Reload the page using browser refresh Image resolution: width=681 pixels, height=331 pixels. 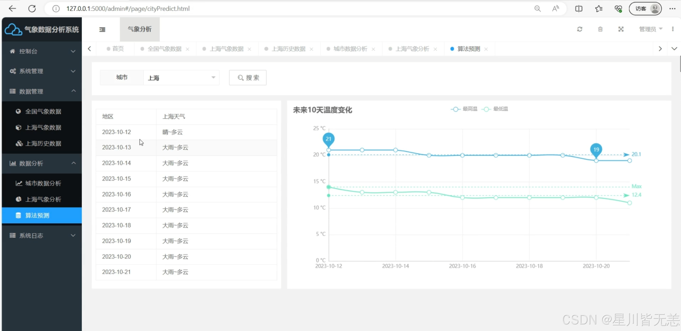[32, 9]
